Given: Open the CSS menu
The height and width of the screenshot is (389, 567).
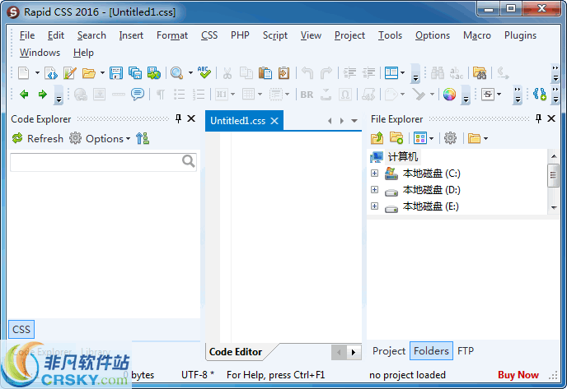Looking at the screenshot, I should coord(209,35).
